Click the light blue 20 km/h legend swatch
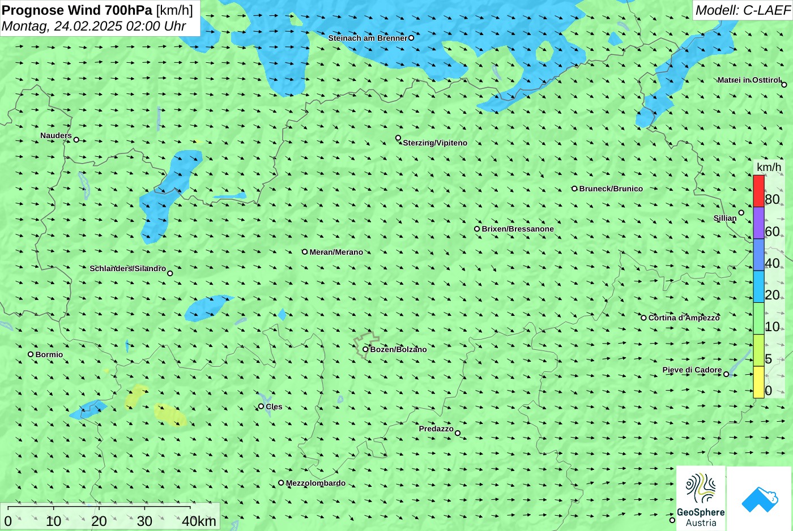Image resolution: width=793 pixels, height=531 pixels. click(758, 287)
